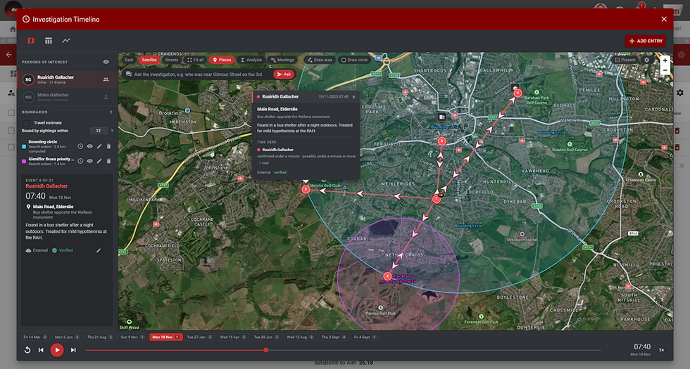690x369 pixels.
Task: Edit the Bounding circle boundary
Action: pos(99,146)
